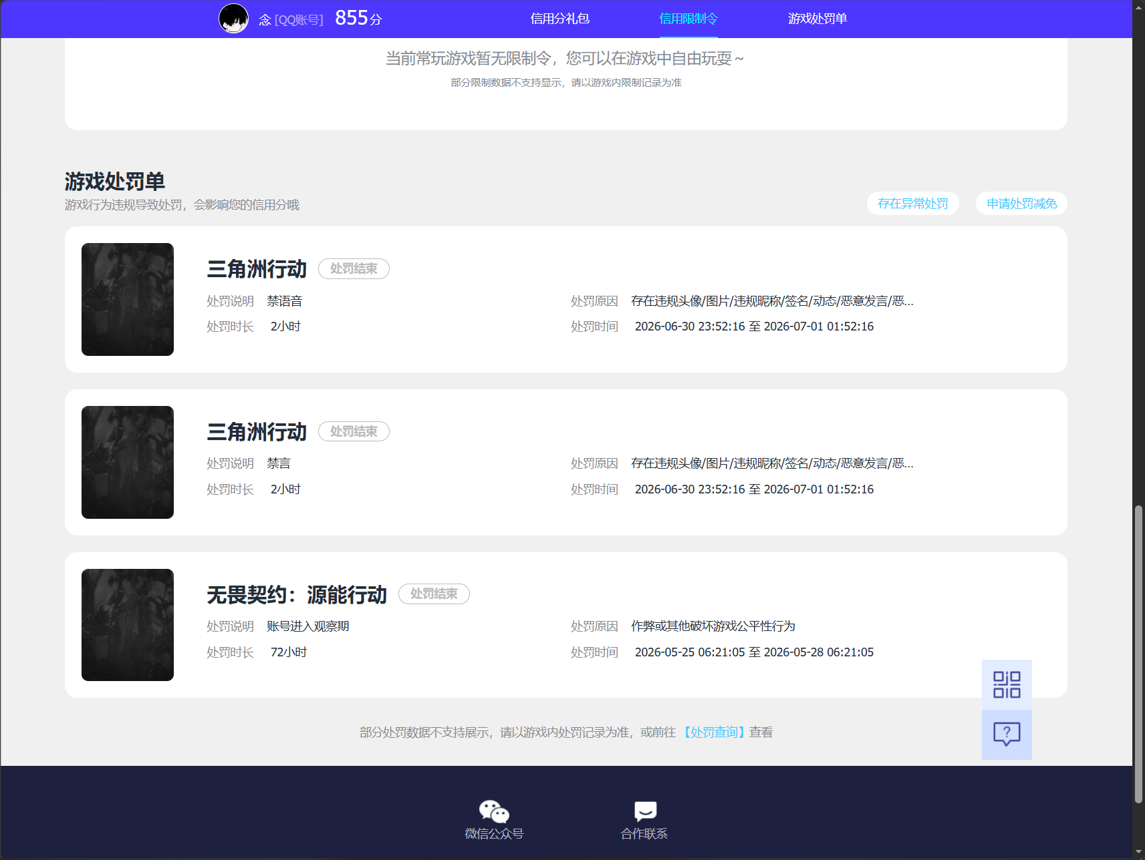Open the 信用分礼包 tab
Viewport: 1145px width, 860px height.
tap(560, 19)
